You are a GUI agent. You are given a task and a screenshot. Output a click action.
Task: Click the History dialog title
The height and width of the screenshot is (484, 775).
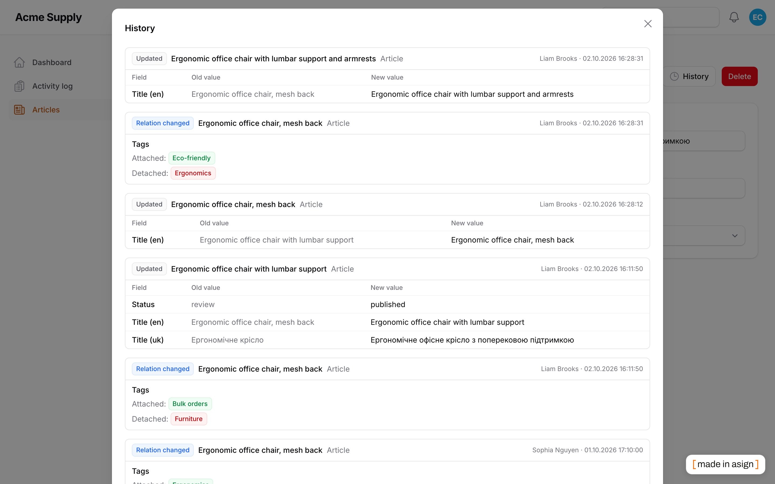(140, 28)
